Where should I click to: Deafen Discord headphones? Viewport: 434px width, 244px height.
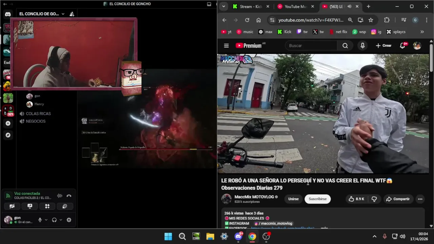pos(54,220)
